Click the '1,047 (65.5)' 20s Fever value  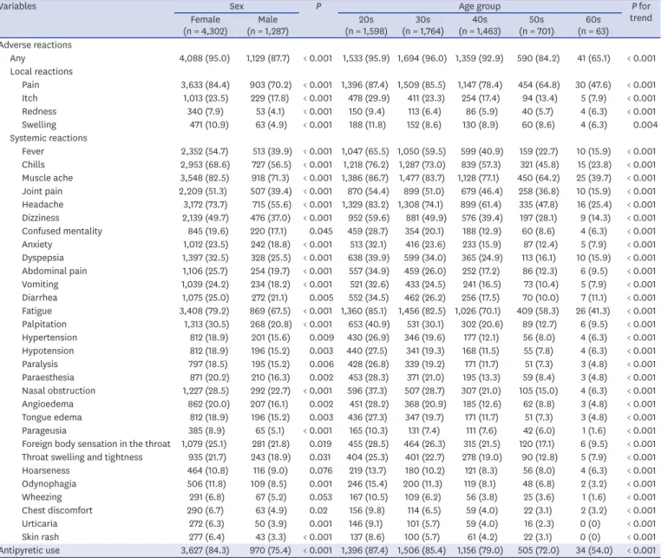coord(365,151)
